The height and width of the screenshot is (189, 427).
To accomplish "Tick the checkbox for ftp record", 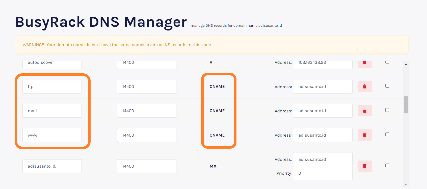I will 387,86.
